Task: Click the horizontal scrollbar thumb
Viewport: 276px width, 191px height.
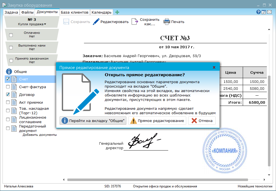Action: pos(158,180)
